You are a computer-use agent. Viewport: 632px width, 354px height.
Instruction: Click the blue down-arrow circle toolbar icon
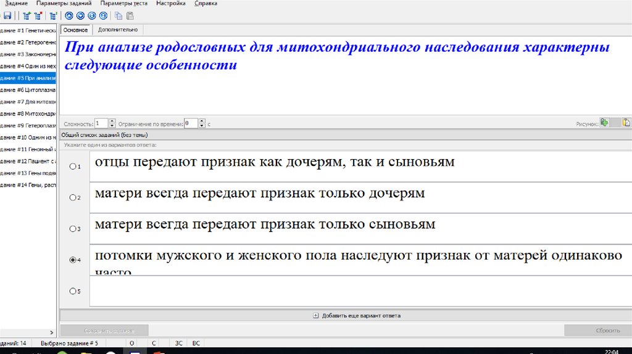coord(80,16)
